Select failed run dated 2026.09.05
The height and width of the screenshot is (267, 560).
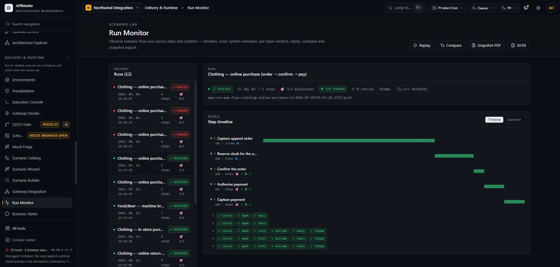click(152, 93)
